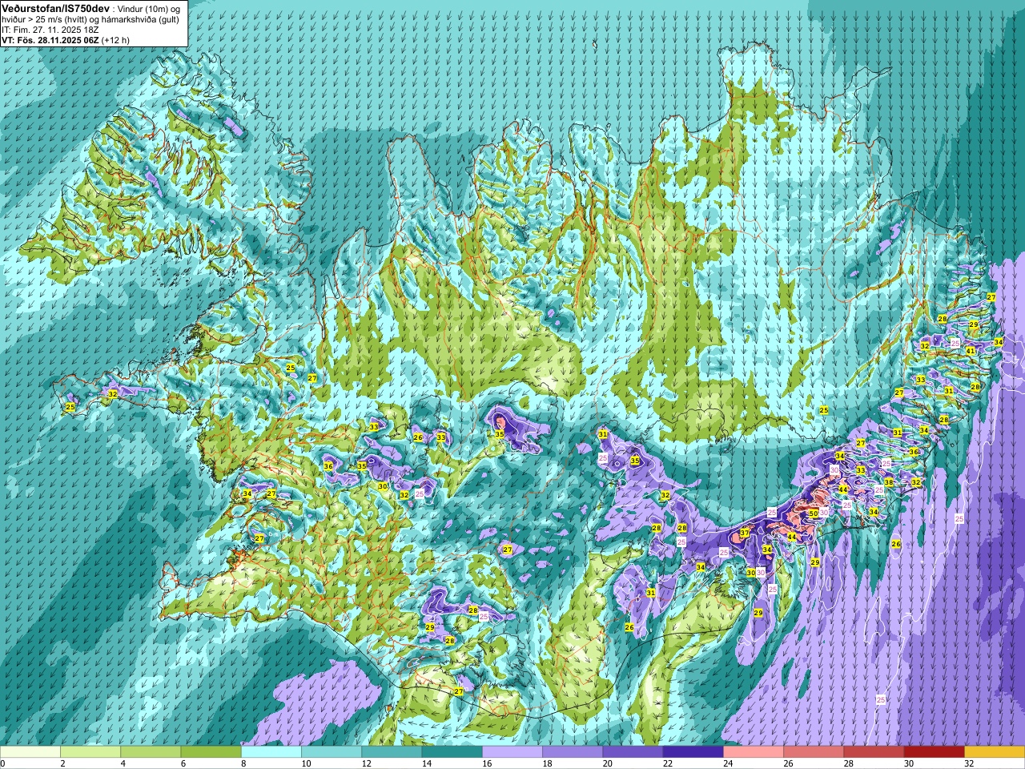Pick the 10–12 m/s legend color swatch
This screenshot has height=769, width=1025.
pyautogui.click(x=332, y=752)
